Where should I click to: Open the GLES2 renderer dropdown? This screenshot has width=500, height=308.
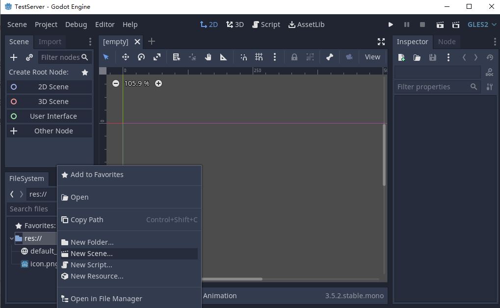482,25
